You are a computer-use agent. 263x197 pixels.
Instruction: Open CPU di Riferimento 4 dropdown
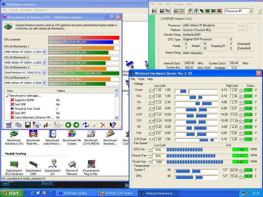pos(44,83)
